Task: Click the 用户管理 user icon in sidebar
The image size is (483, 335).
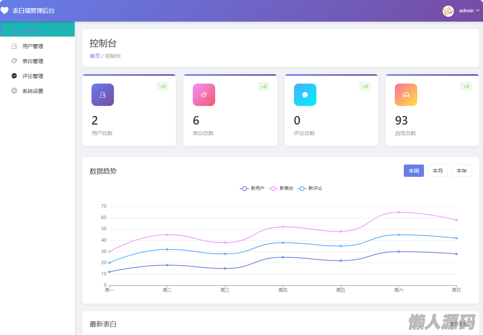Action: click(14, 46)
